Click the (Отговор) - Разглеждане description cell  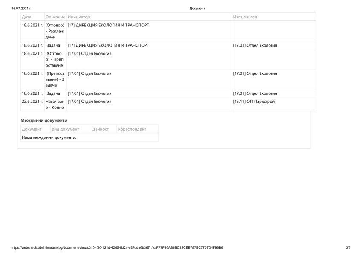55,31
